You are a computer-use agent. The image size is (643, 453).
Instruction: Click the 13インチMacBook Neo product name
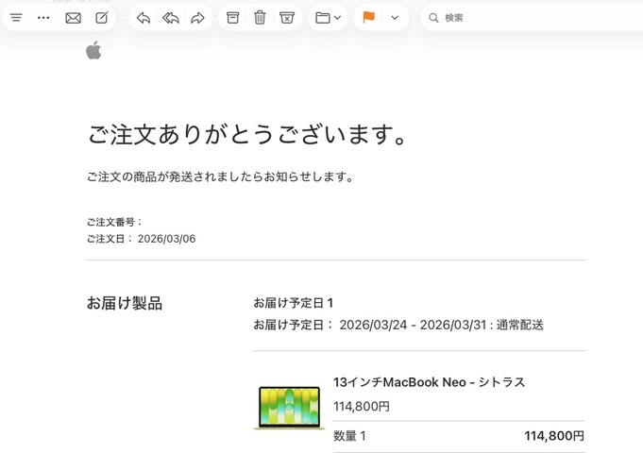click(x=429, y=382)
